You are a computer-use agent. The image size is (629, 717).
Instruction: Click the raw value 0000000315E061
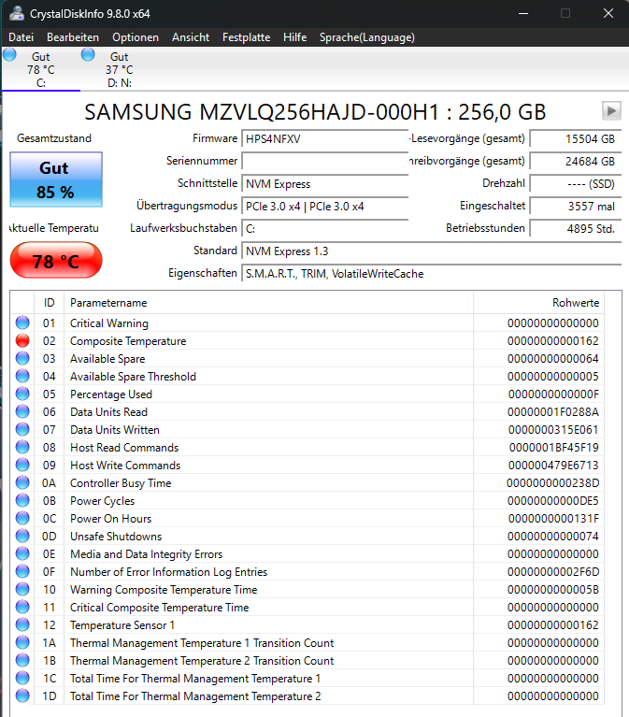coord(553,430)
